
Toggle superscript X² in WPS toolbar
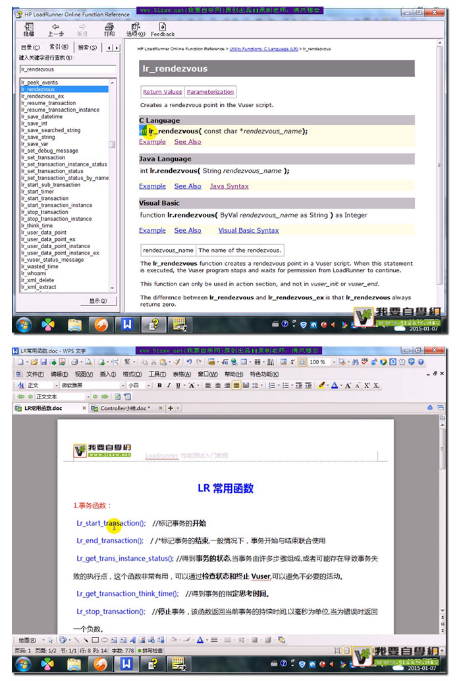(x=367, y=385)
